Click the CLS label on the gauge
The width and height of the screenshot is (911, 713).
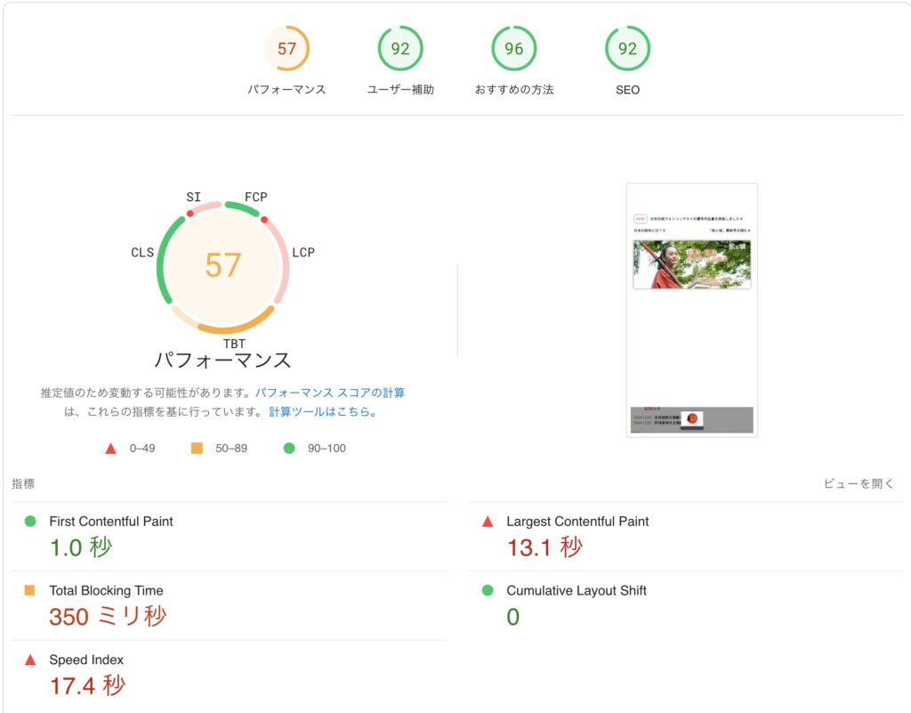142,252
